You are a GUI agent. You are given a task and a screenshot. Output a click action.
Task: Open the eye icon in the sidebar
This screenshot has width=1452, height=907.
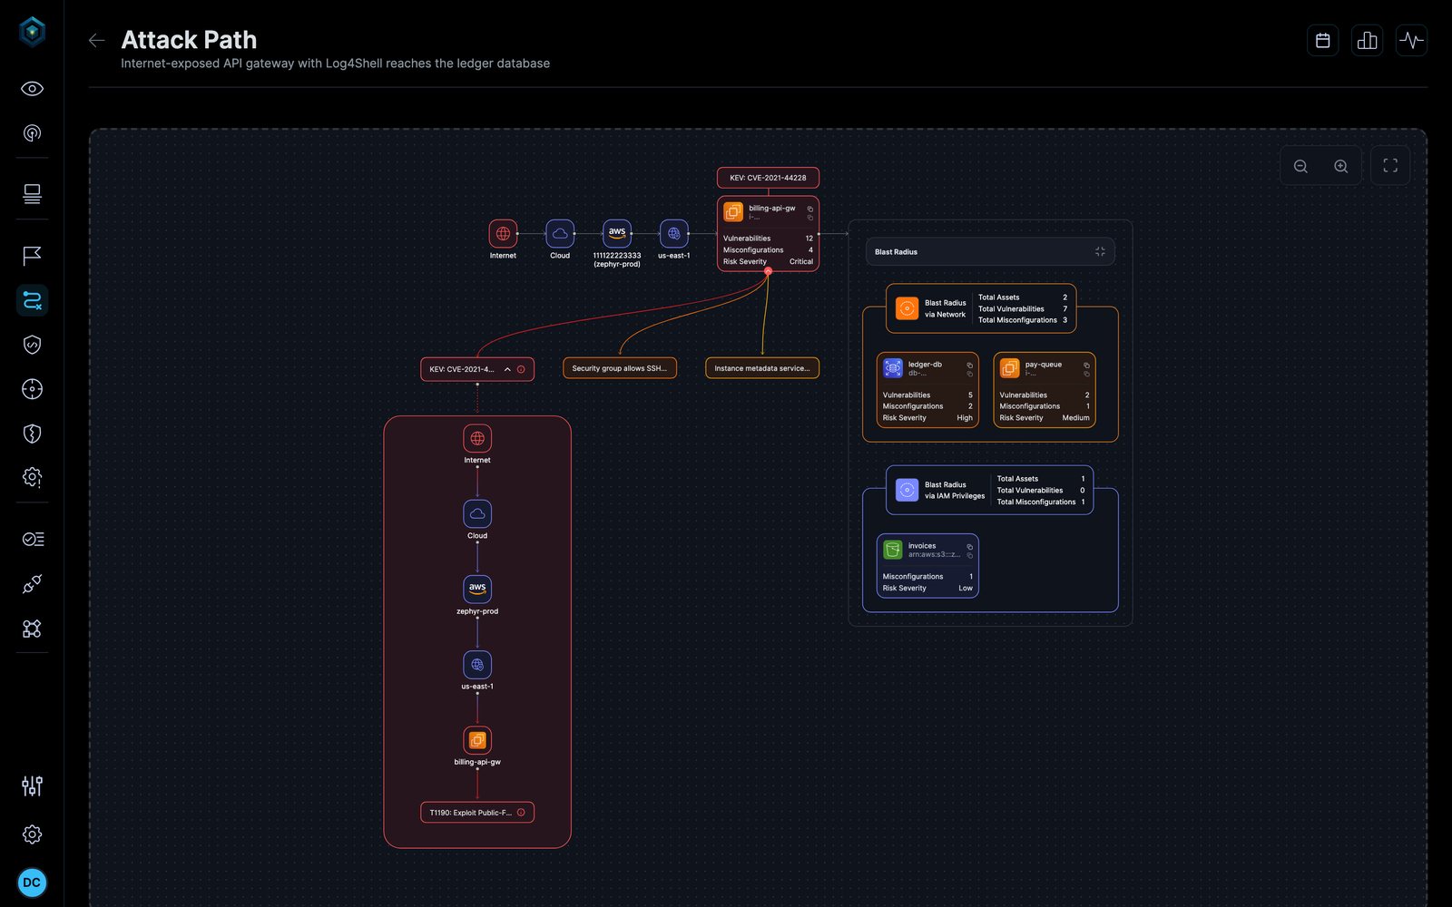(32, 89)
